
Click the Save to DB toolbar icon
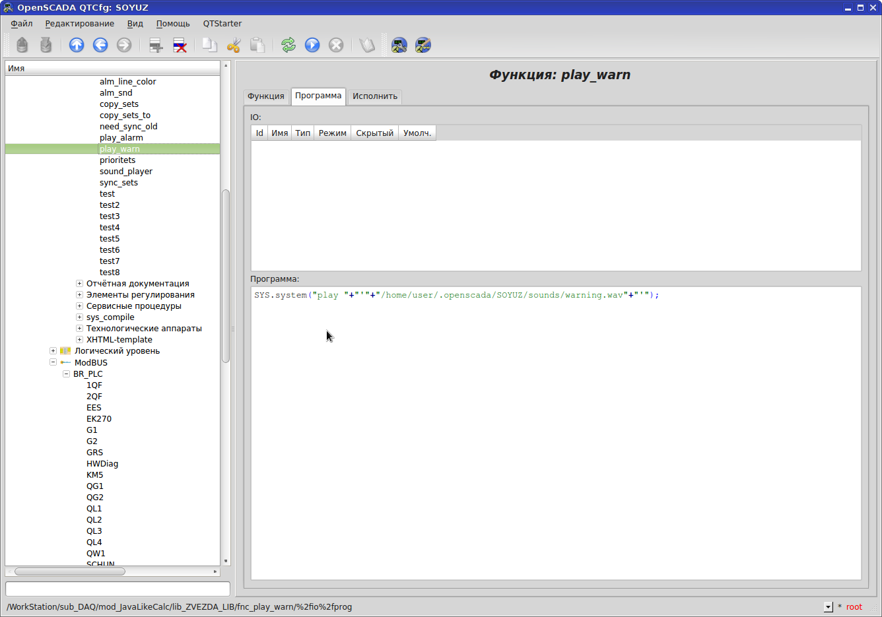pyautogui.click(x=46, y=45)
